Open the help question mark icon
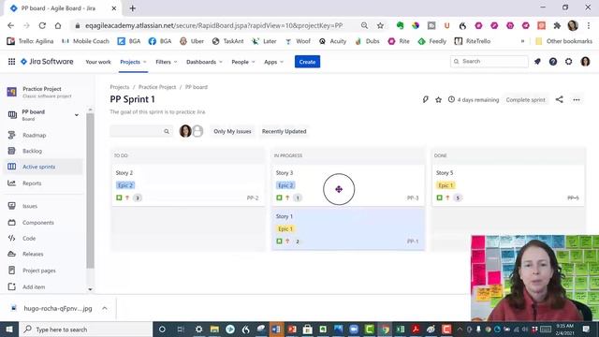599x337 pixels. [x=553, y=62]
